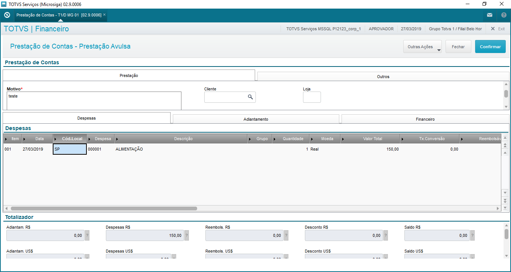511x272 pixels.
Task: Open the mail envelope icon
Action: [x=490, y=15]
